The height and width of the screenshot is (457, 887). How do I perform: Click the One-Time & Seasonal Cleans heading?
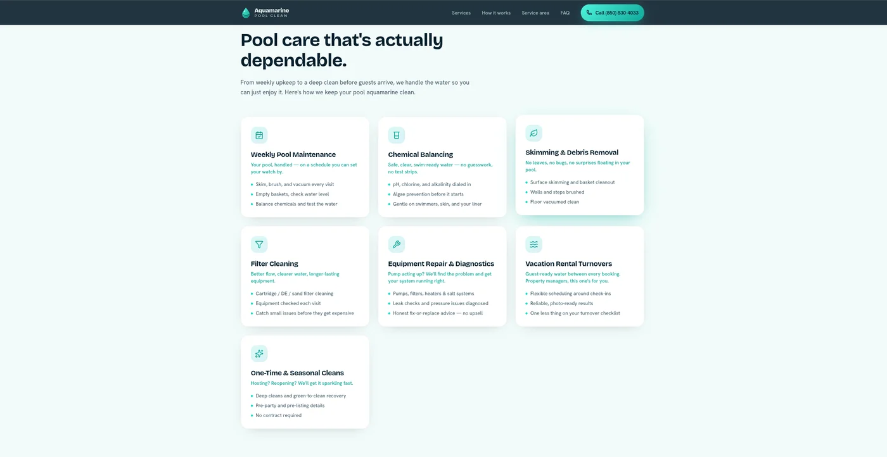click(298, 373)
